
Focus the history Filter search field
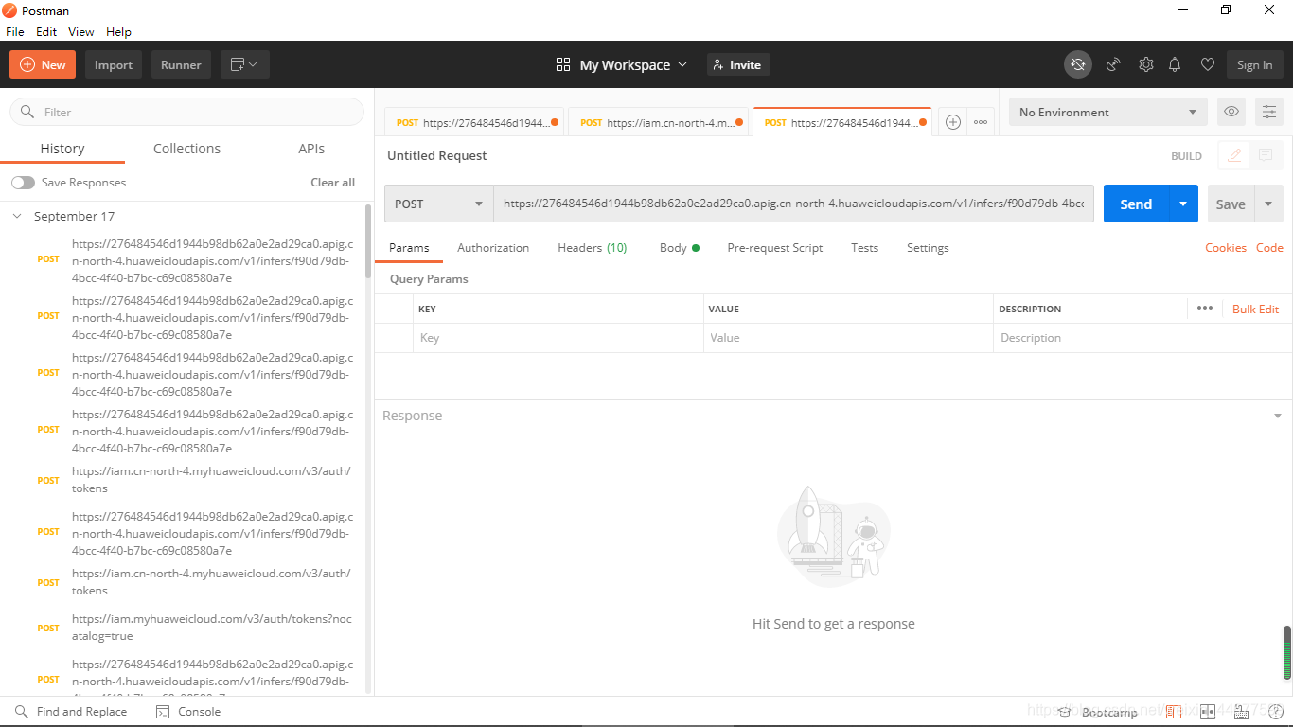(x=186, y=112)
